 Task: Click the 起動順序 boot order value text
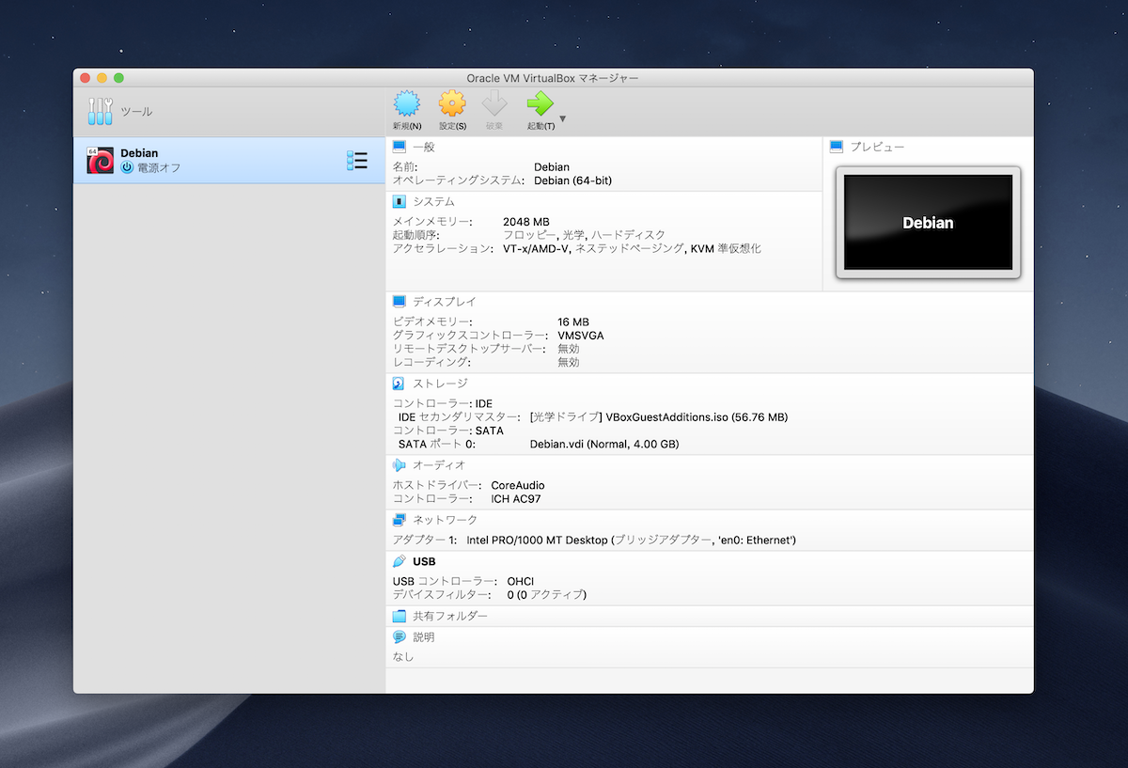[x=584, y=235]
